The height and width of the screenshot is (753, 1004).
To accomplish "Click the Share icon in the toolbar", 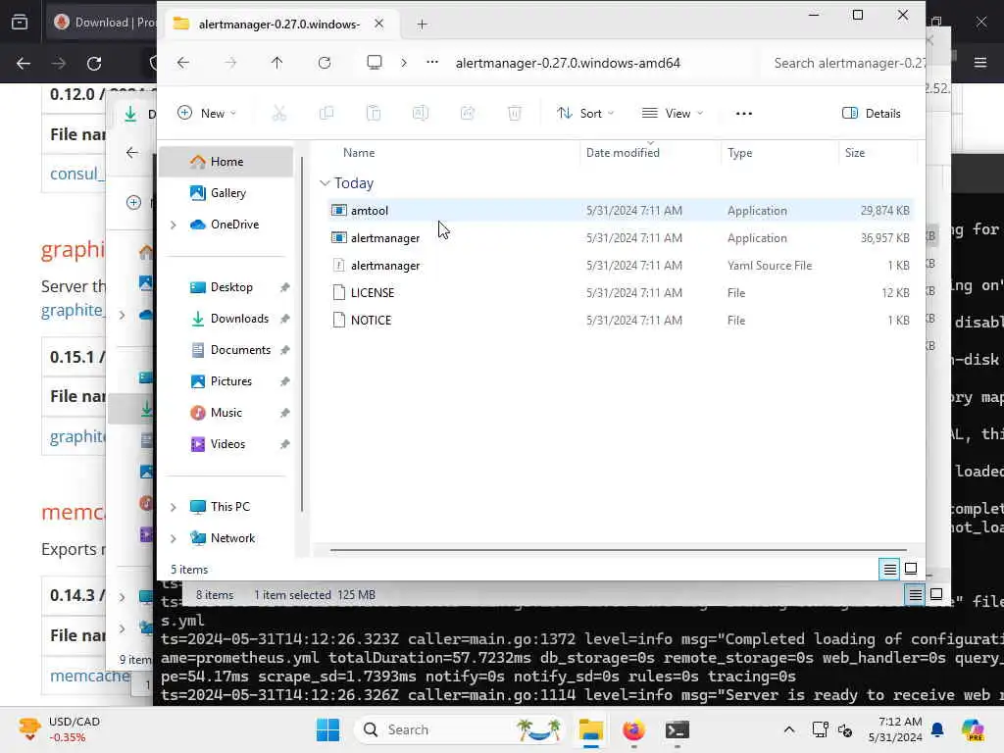I will click(x=468, y=114).
